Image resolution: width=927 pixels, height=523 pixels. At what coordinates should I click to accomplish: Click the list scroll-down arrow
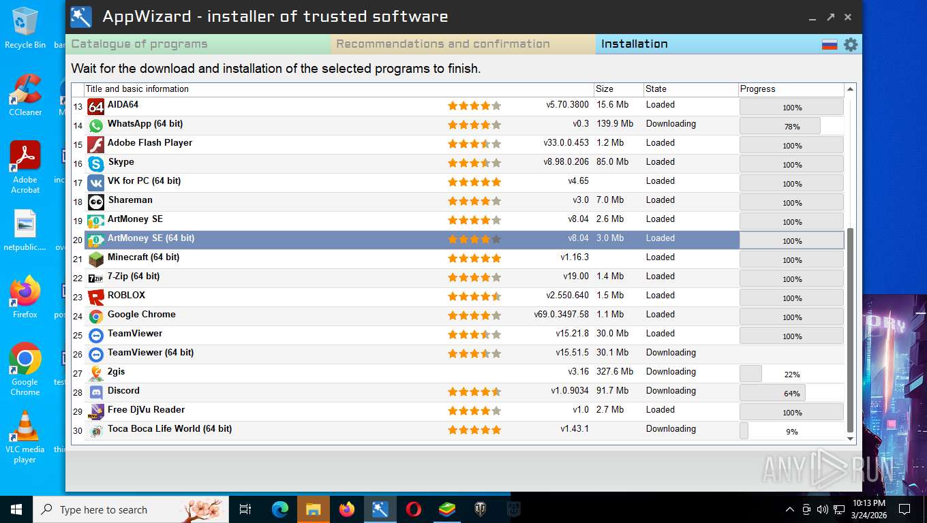850,439
